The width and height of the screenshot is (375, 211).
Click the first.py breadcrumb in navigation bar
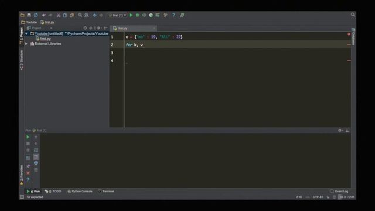pyautogui.click(x=47, y=22)
